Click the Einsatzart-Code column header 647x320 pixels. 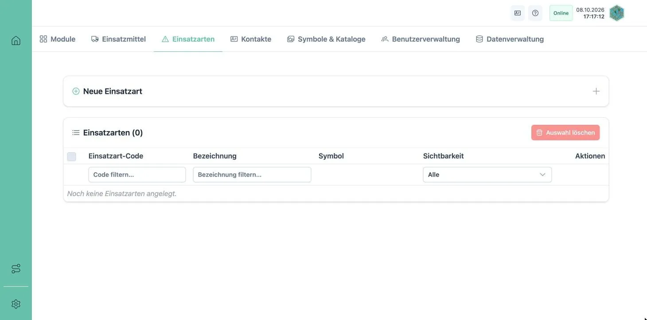(116, 156)
